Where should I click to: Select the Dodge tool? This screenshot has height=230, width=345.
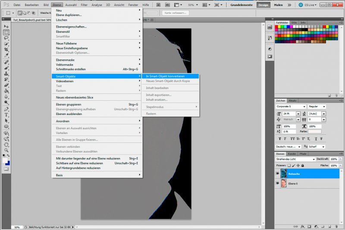click(x=6, y=102)
